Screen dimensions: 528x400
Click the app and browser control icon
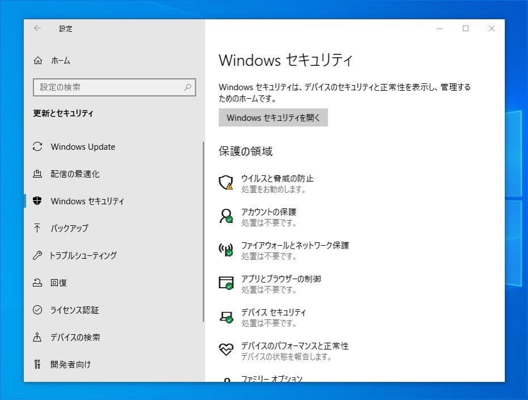[226, 283]
